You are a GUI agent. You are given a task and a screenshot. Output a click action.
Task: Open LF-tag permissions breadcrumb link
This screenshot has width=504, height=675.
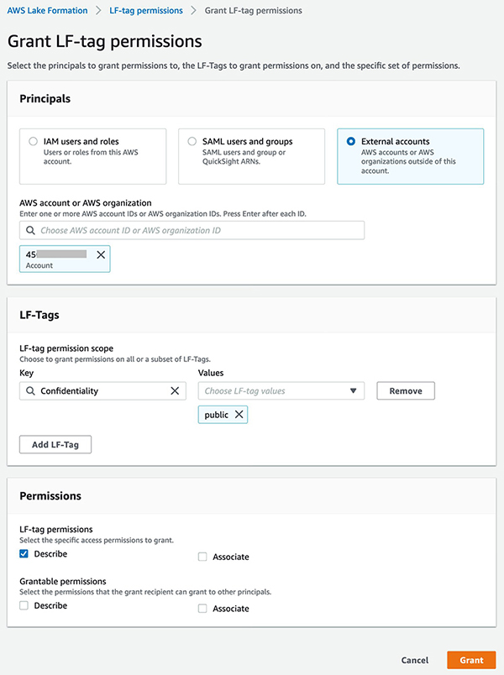(x=146, y=11)
